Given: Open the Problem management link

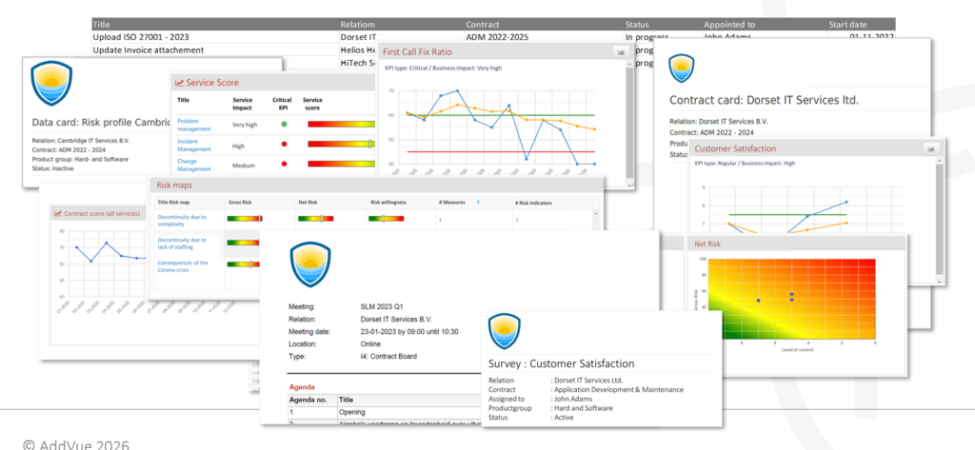Looking at the screenshot, I should coord(188,125).
